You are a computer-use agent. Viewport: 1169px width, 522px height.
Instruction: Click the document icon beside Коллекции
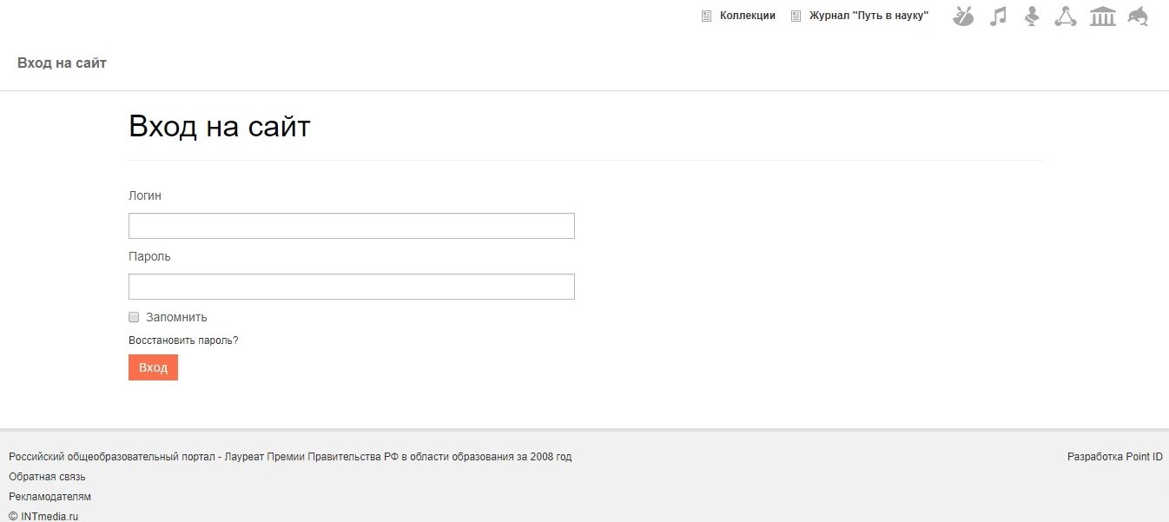pyautogui.click(x=706, y=16)
